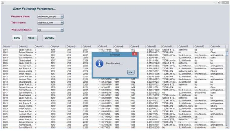Image resolution: width=230 pixels, height=131 pixels.
Task: Minimize the application window
Action: (215, 3)
